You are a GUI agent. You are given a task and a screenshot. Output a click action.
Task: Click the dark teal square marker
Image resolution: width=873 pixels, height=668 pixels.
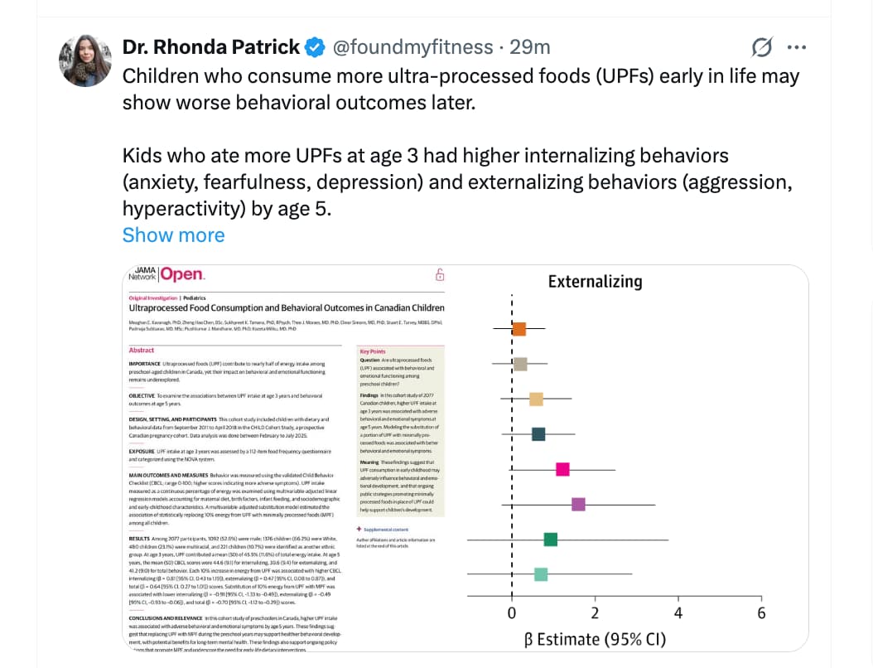538,434
